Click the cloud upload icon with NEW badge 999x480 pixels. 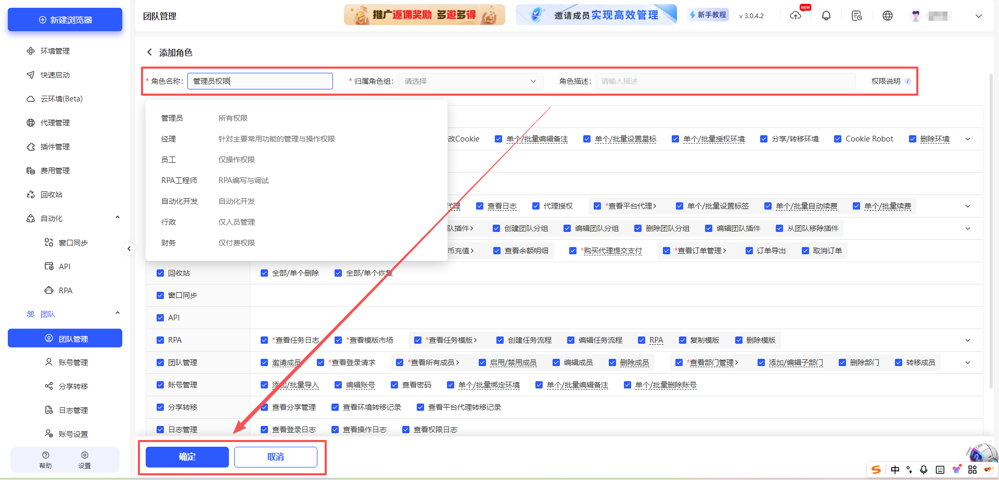tap(796, 16)
